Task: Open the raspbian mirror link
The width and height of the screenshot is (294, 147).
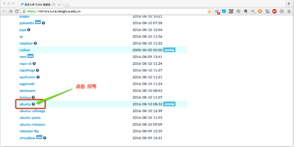Action: pos(26,43)
